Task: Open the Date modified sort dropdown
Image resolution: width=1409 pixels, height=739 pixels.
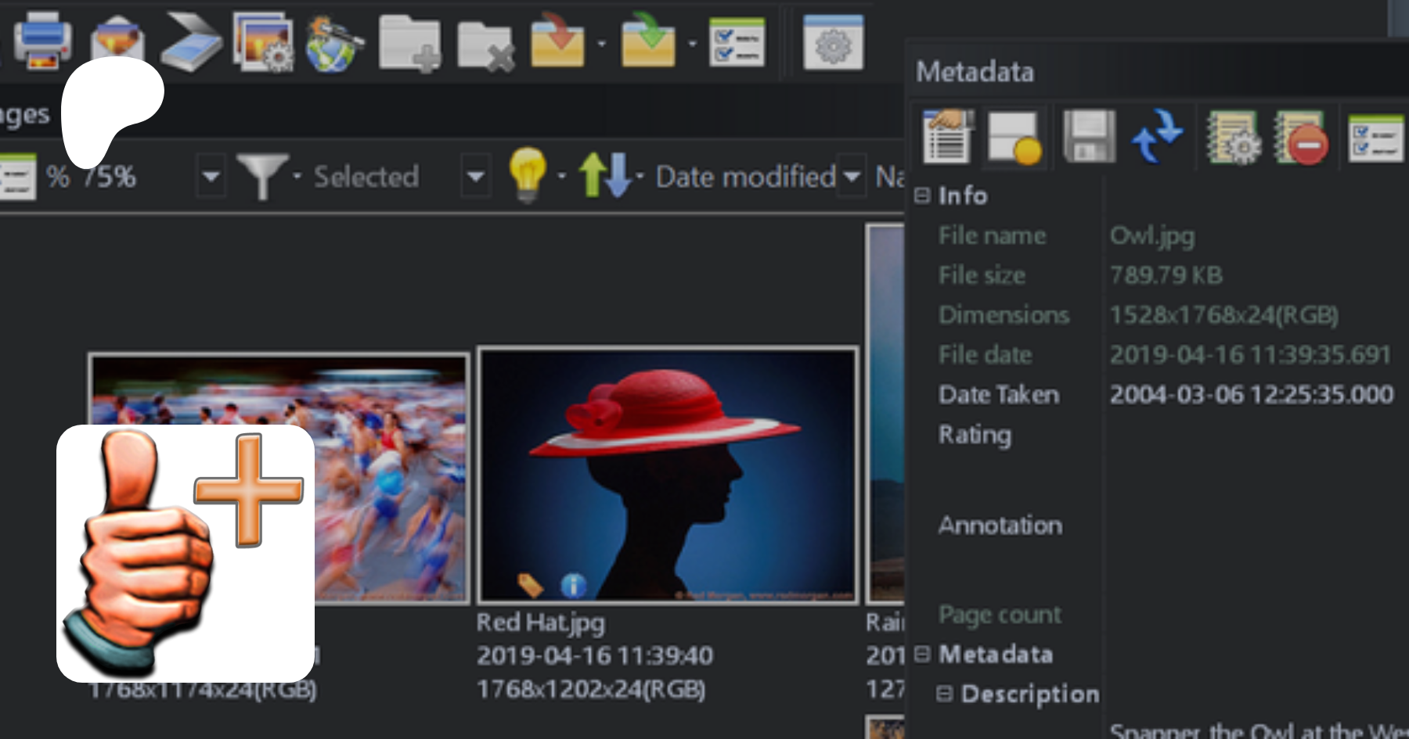Action: 852,177
